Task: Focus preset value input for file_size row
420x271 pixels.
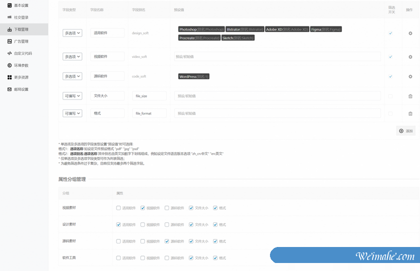Action: click(277, 96)
